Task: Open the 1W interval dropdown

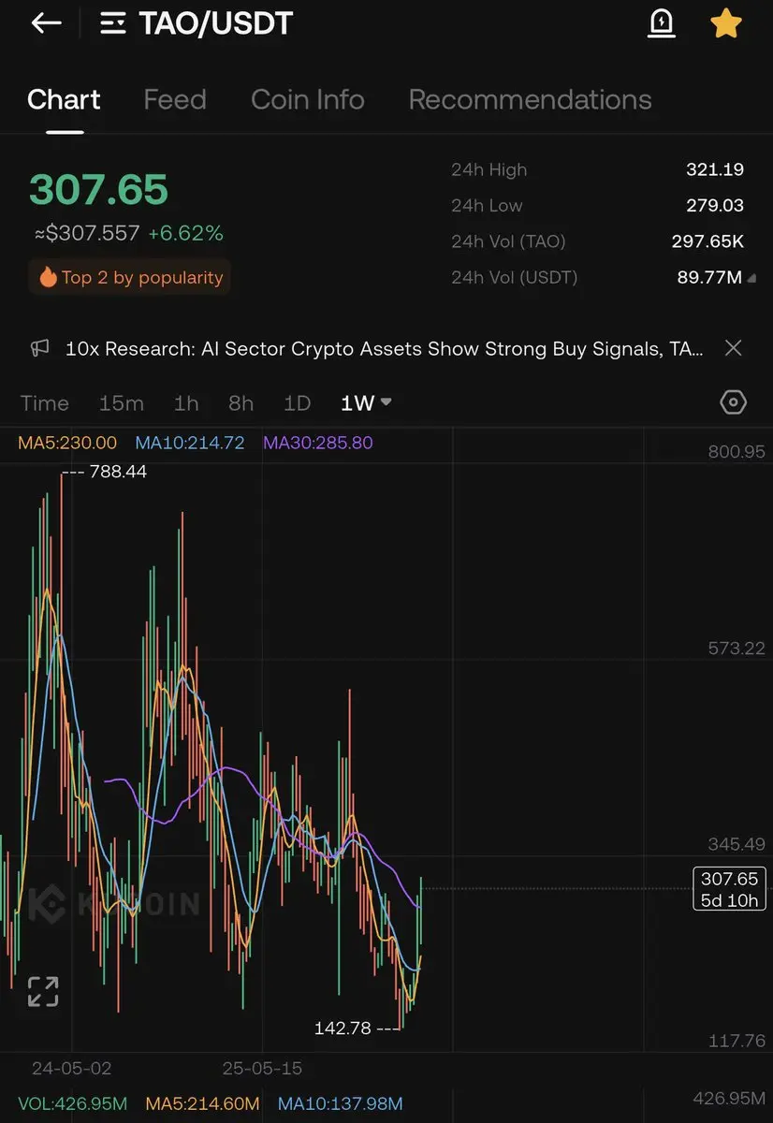Action: pyautogui.click(x=366, y=403)
